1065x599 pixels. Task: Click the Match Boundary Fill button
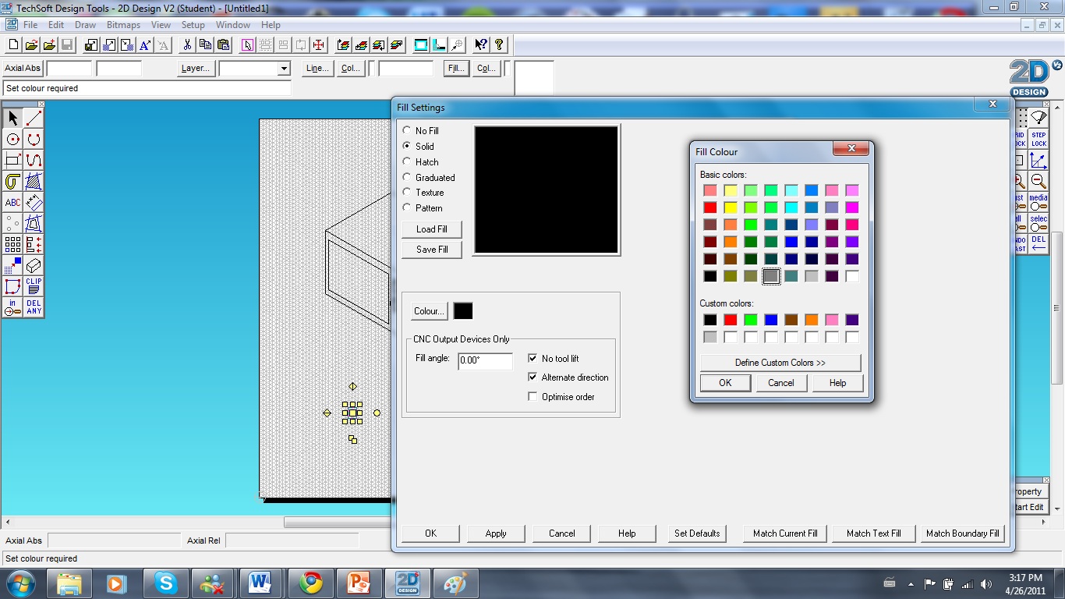click(x=963, y=533)
